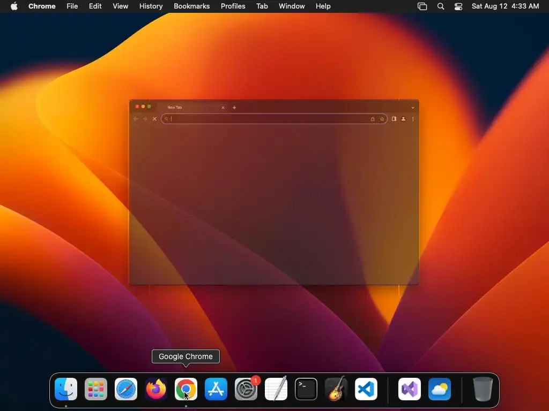Toggle Chrome's side panel icon
This screenshot has width=549, height=411.
coord(394,119)
